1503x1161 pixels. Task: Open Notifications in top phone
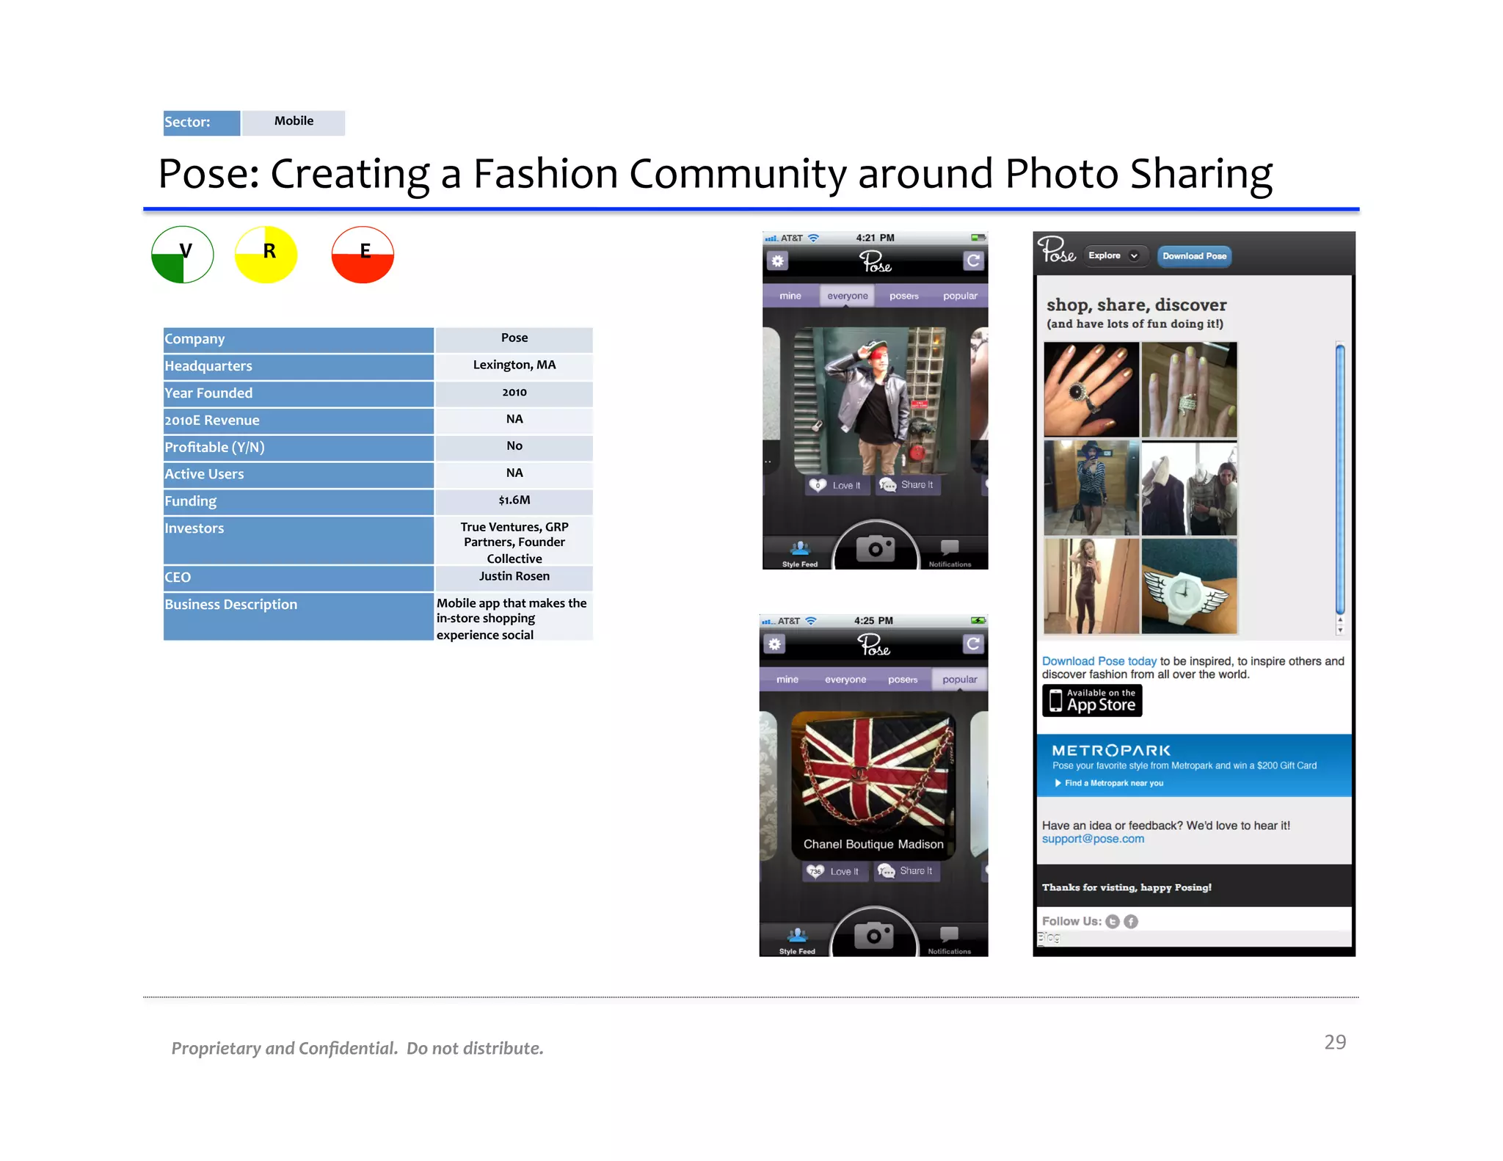click(950, 554)
